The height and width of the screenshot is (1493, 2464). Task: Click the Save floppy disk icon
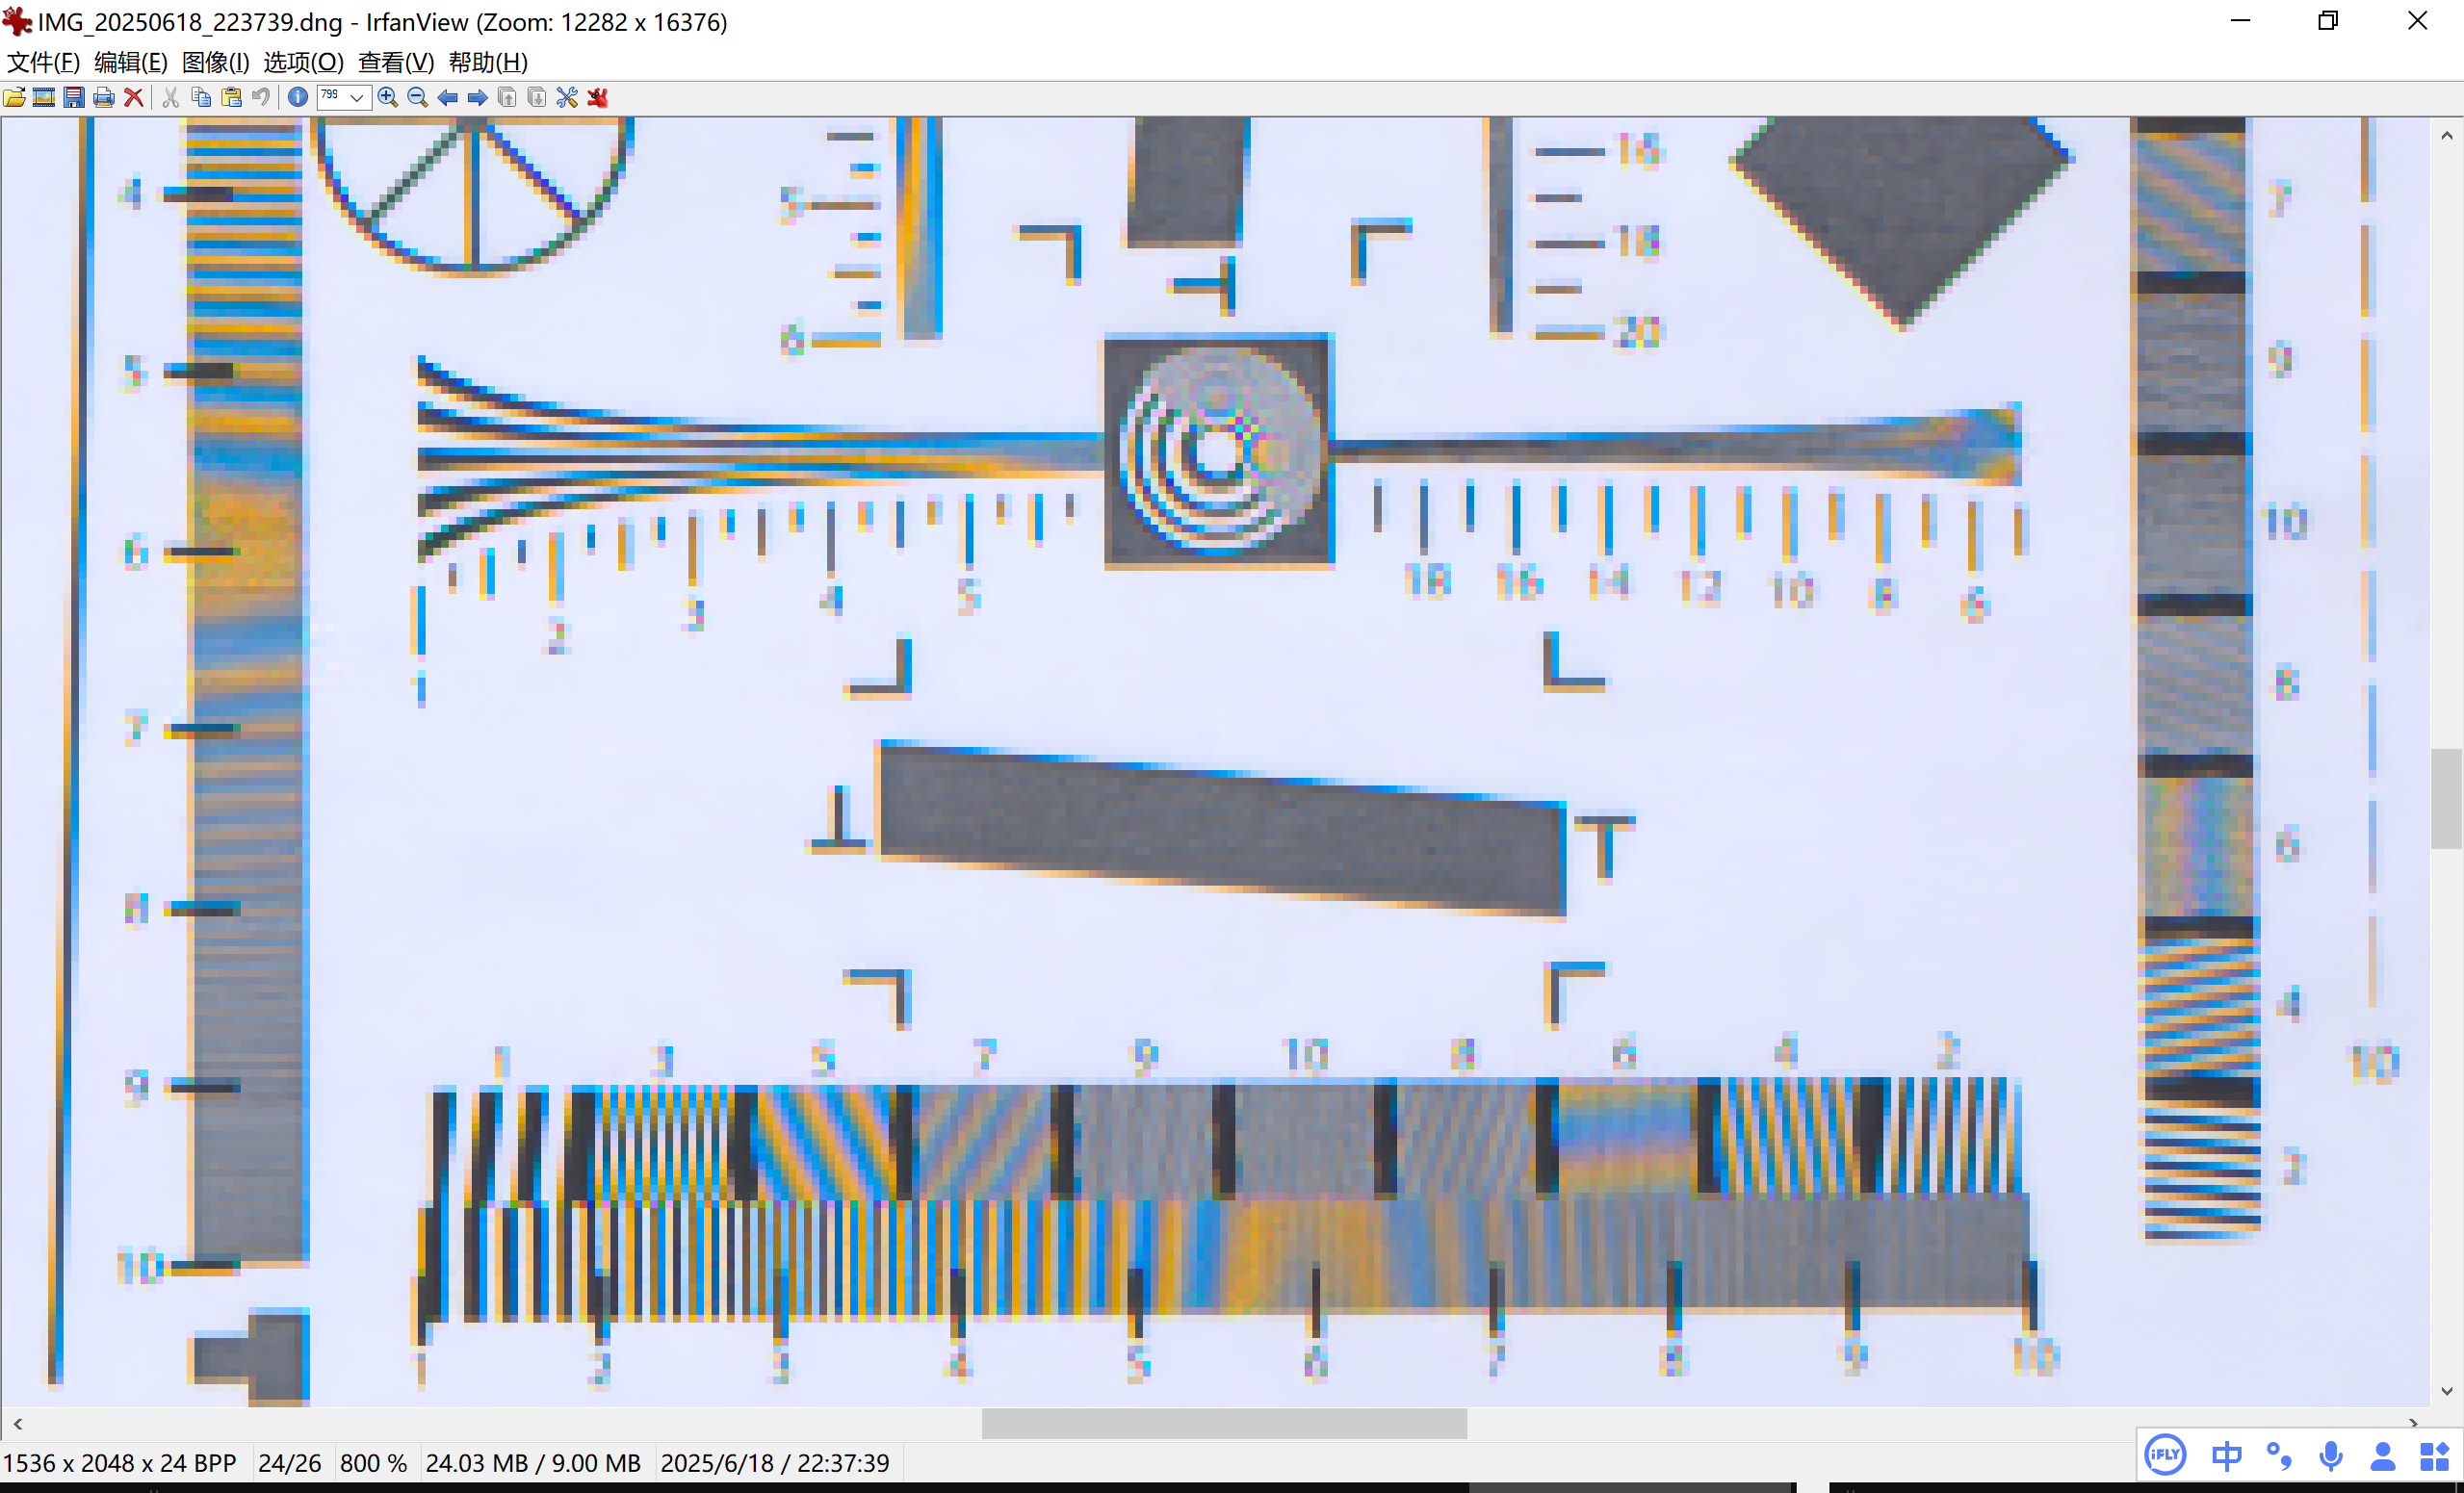pyautogui.click(x=74, y=97)
